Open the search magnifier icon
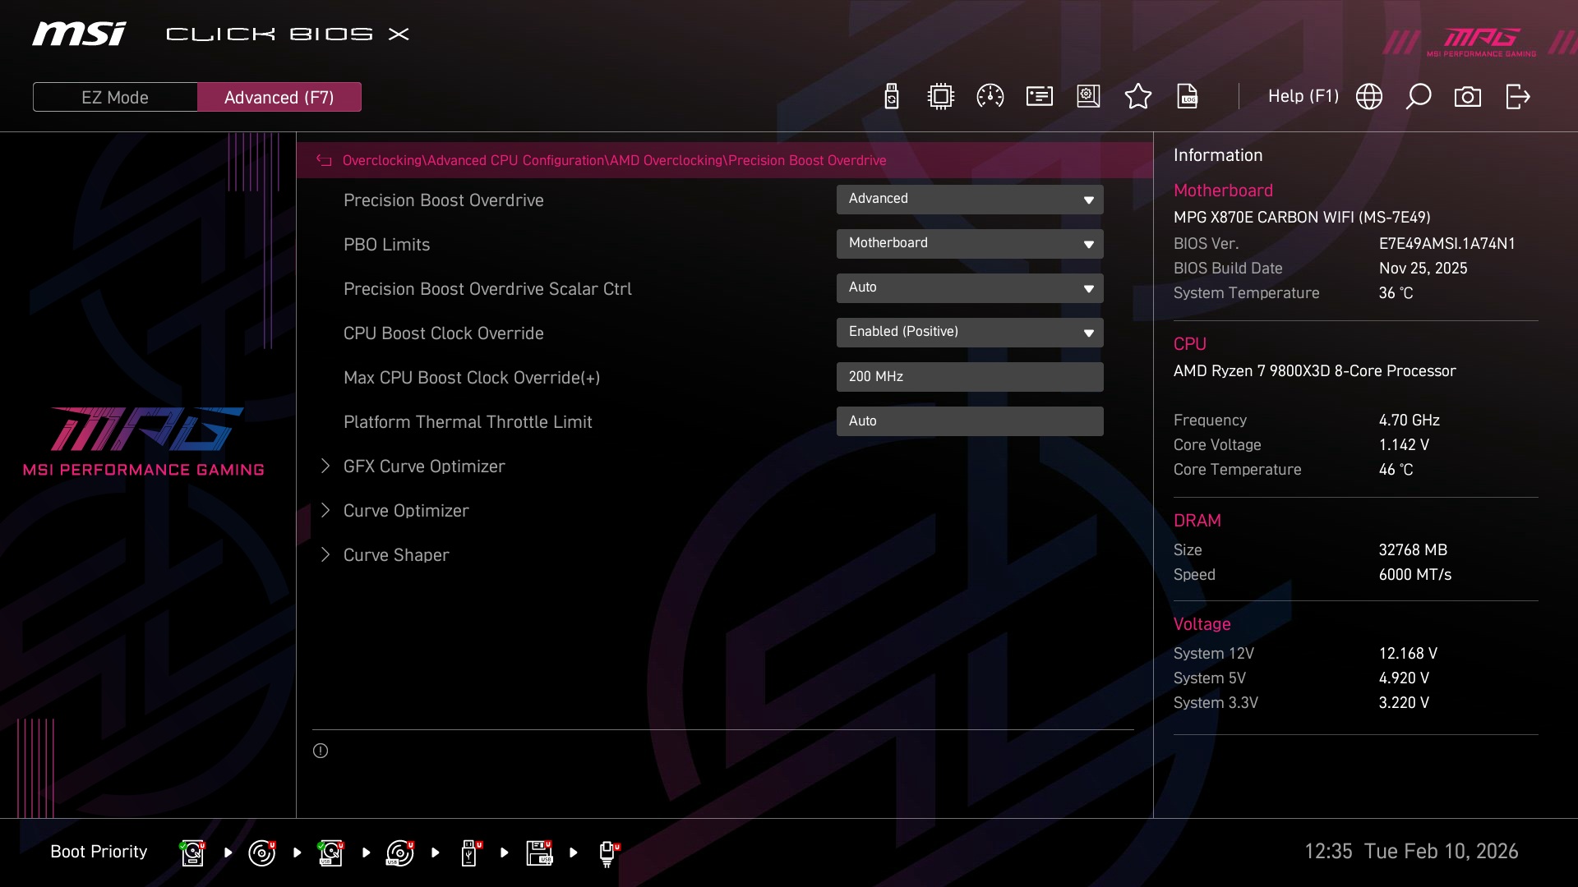 click(1419, 96)
